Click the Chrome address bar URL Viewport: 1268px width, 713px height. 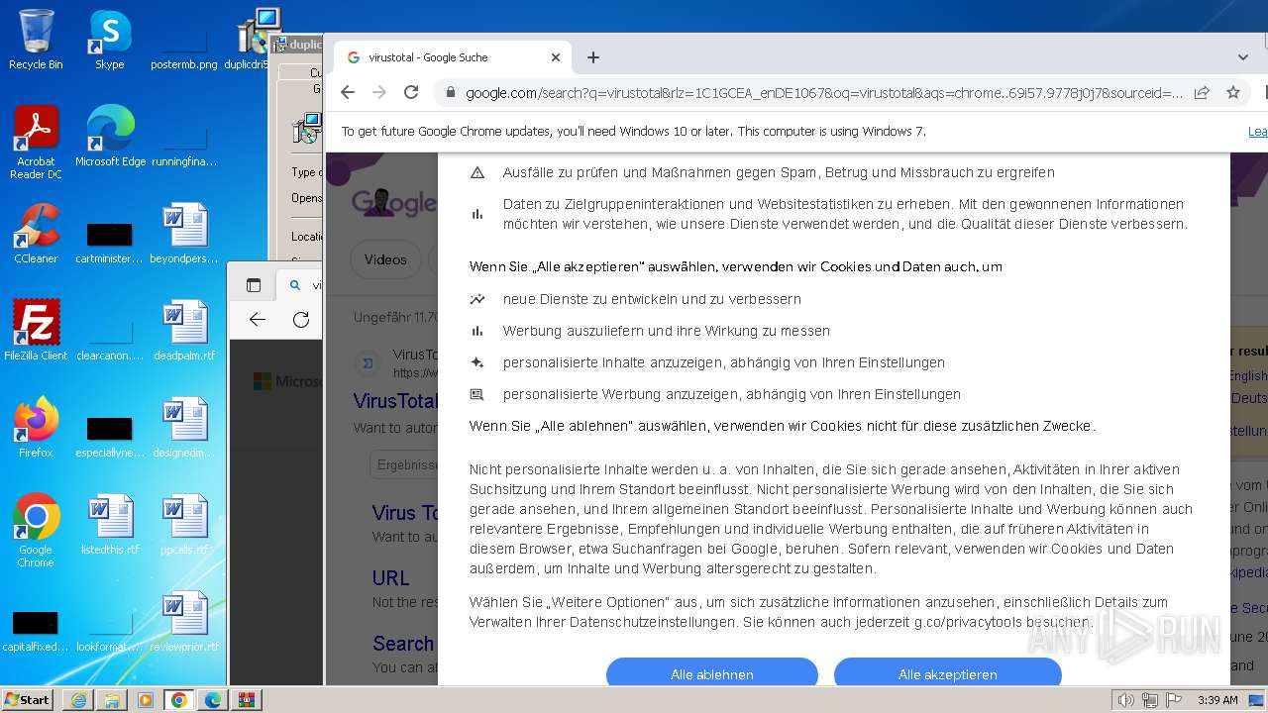pos(824,92)
